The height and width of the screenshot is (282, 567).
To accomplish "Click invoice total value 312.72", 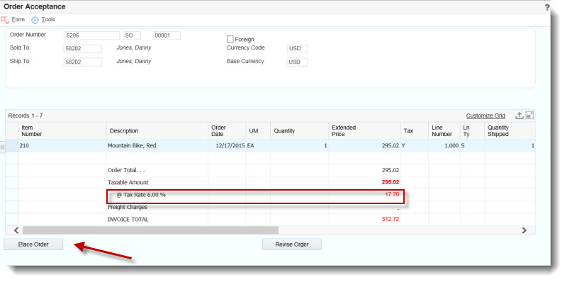I will pos(391,219).
